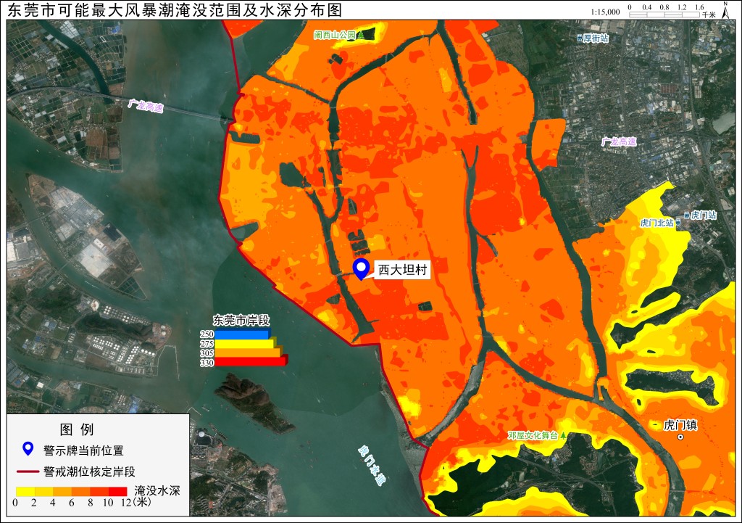Click the 东莞市岸段 chart title

(241, 320)
